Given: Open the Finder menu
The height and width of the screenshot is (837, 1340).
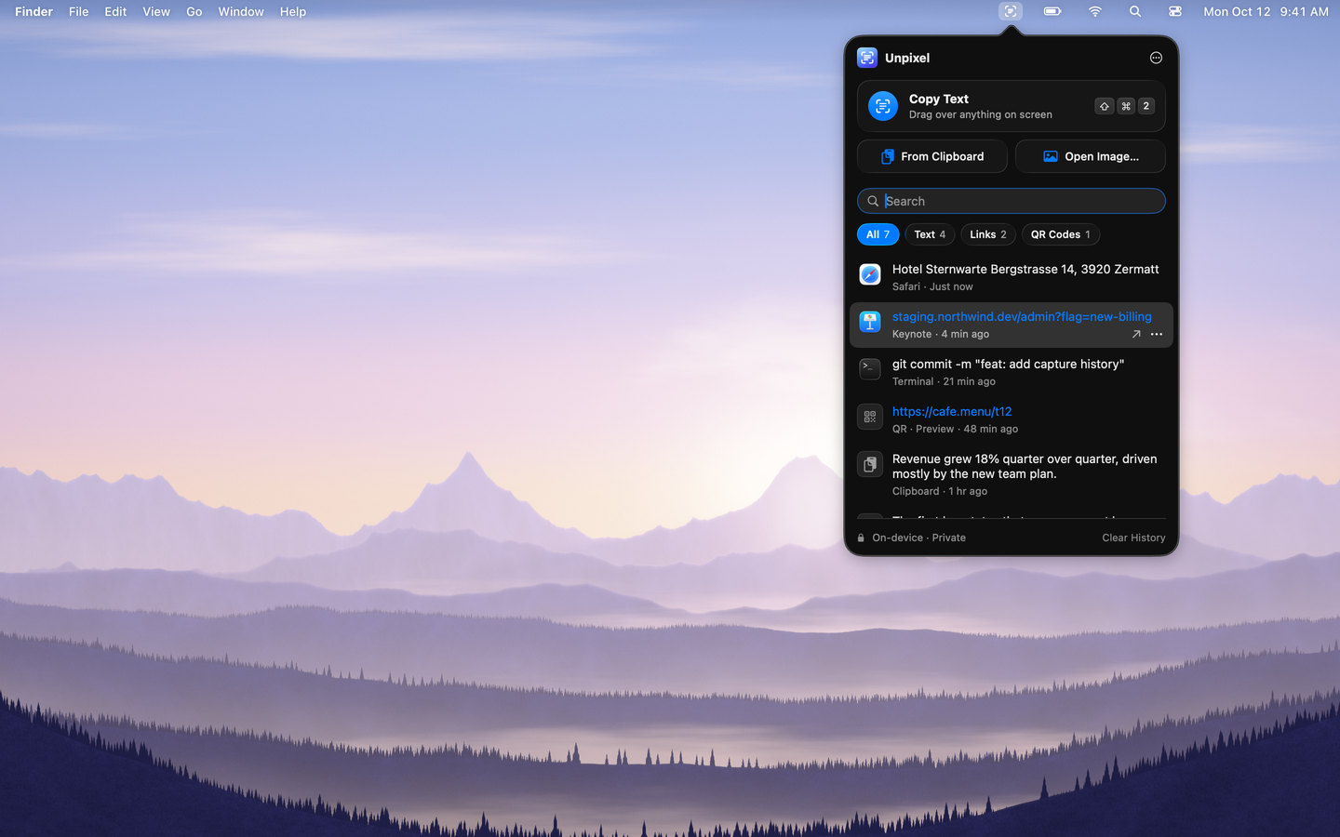Looking at the screenshot, I should click(x=33, y=11).
